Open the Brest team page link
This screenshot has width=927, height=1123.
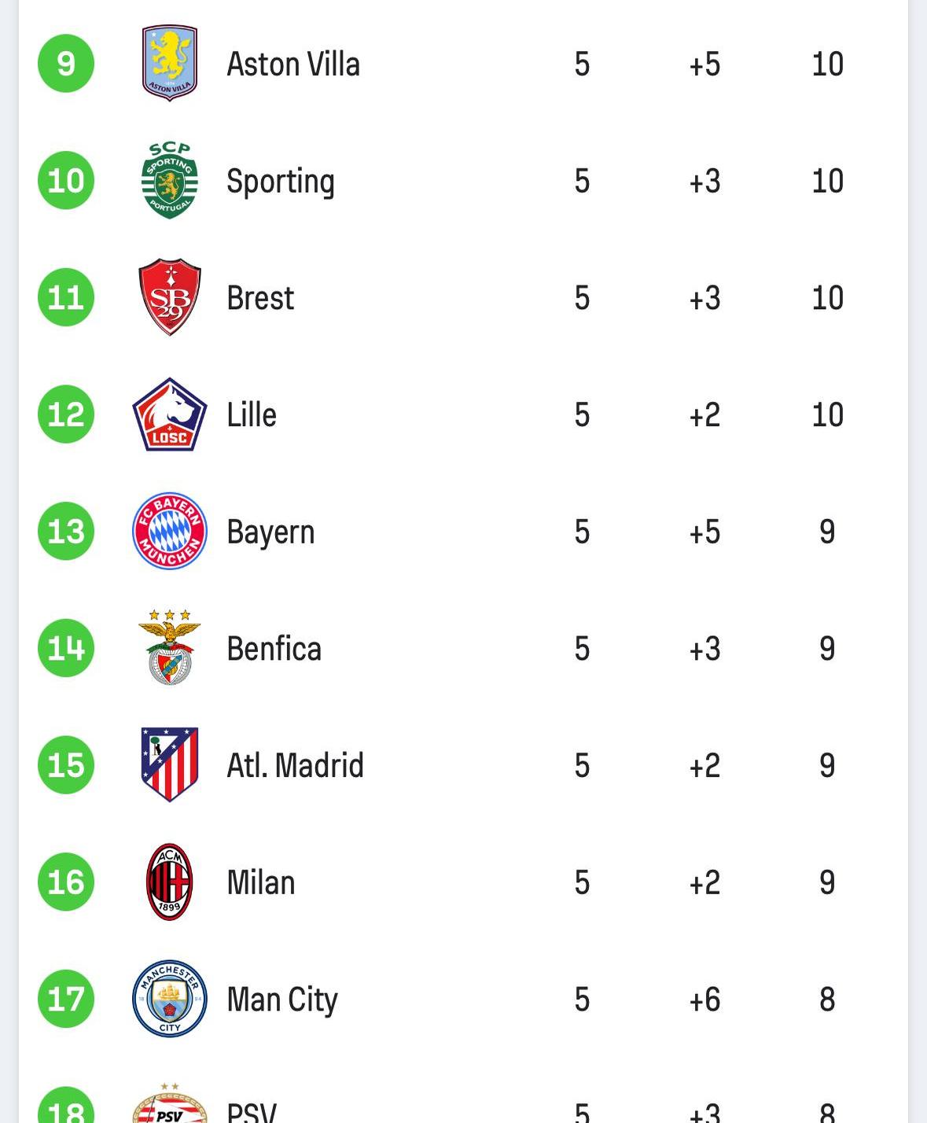tap(260, 298)
